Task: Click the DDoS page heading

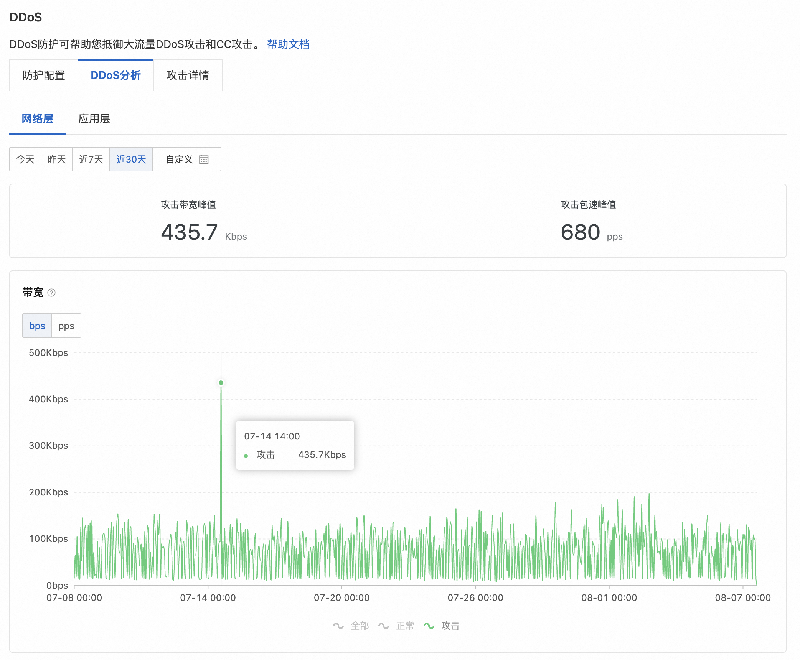Action: tap(26, 17)
